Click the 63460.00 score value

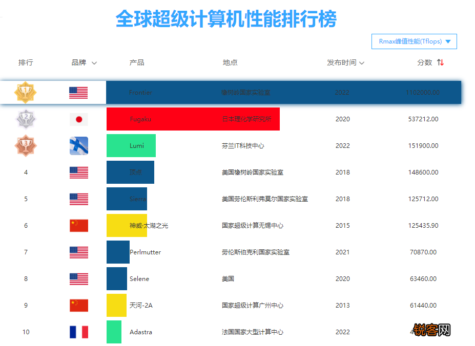pyautogui.click(x=423, y=279)
